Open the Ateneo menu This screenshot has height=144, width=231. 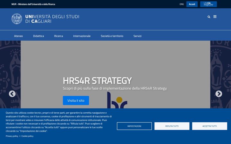tap(18, 36)
